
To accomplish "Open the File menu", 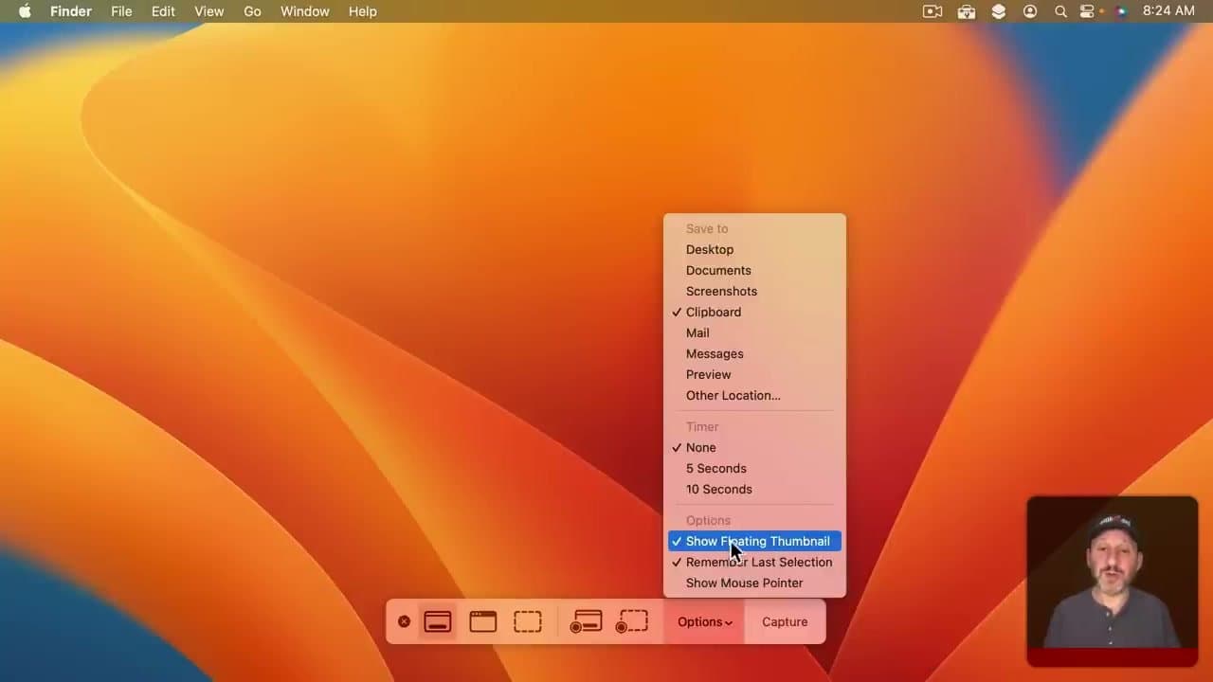I will [x=121, y=11].
